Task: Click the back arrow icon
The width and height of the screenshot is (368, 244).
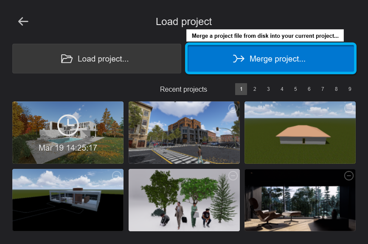Action: point(23,21)
